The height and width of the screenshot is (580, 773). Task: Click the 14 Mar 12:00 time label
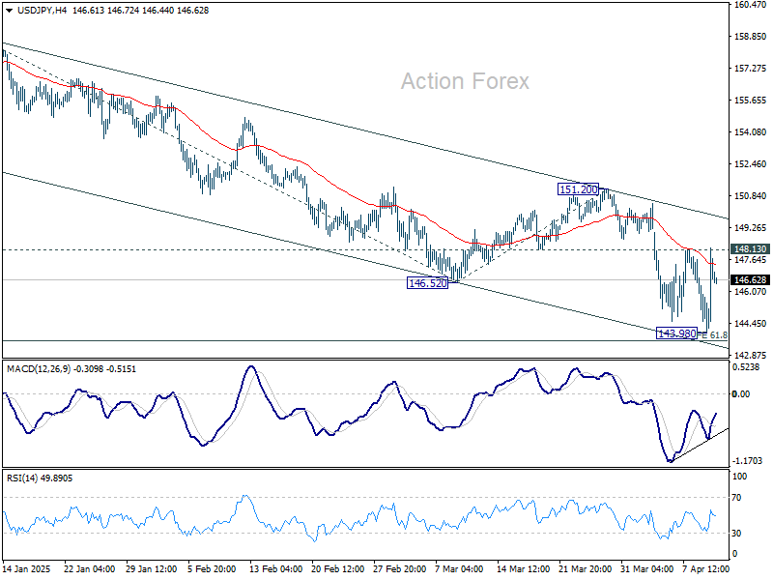pyautogui.click(x=523, y=568)
